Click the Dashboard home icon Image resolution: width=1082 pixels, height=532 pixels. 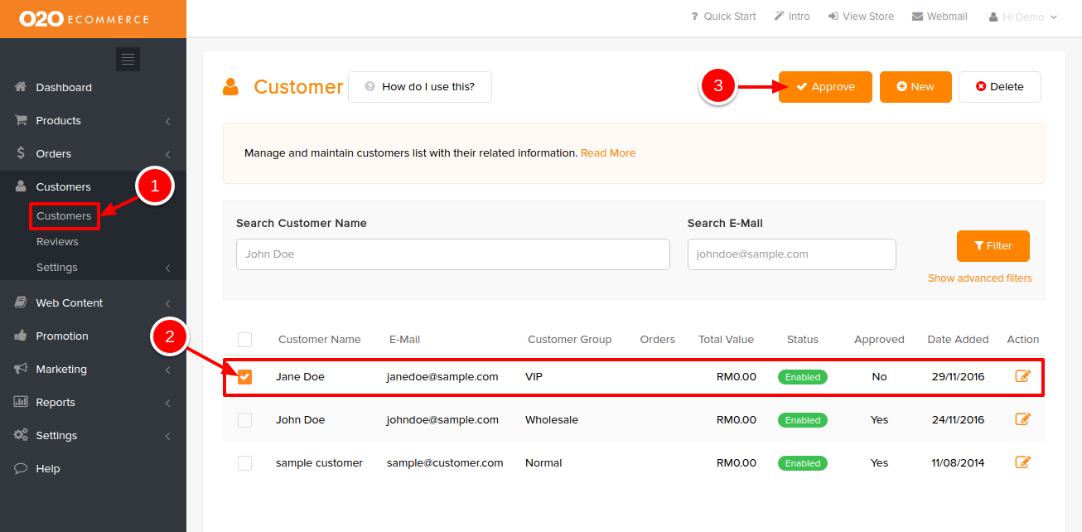21,87
